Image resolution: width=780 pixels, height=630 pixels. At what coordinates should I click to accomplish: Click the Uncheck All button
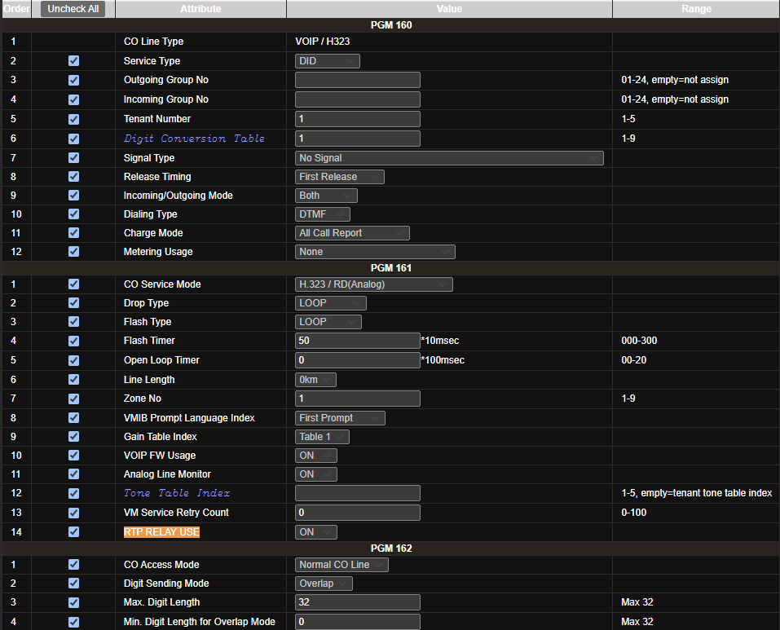point(73,9)
